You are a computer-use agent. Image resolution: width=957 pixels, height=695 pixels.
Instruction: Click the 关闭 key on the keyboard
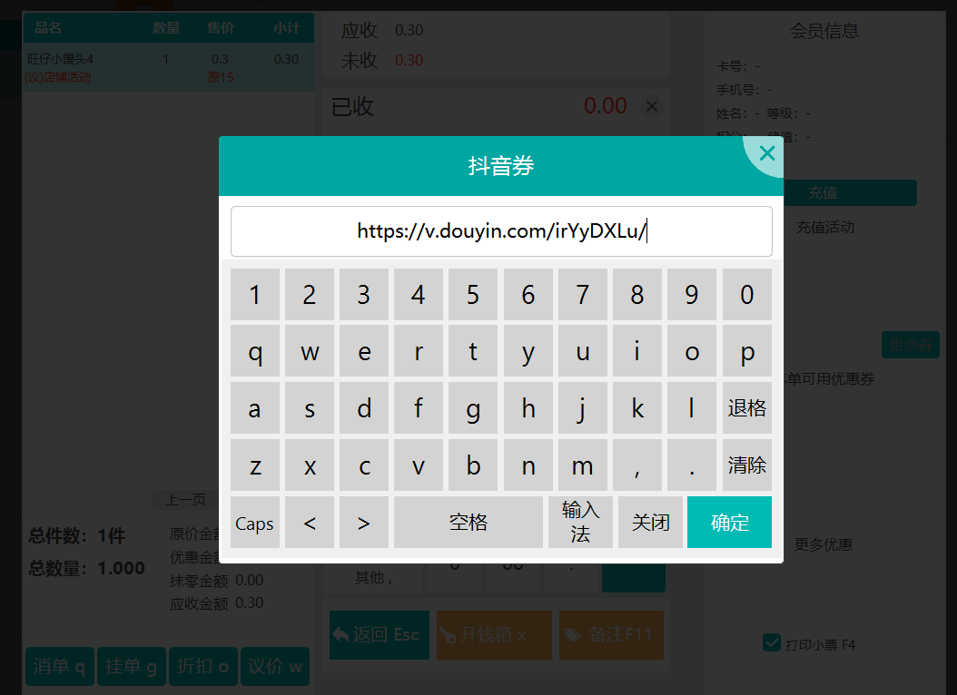click(x=651, y=523)
